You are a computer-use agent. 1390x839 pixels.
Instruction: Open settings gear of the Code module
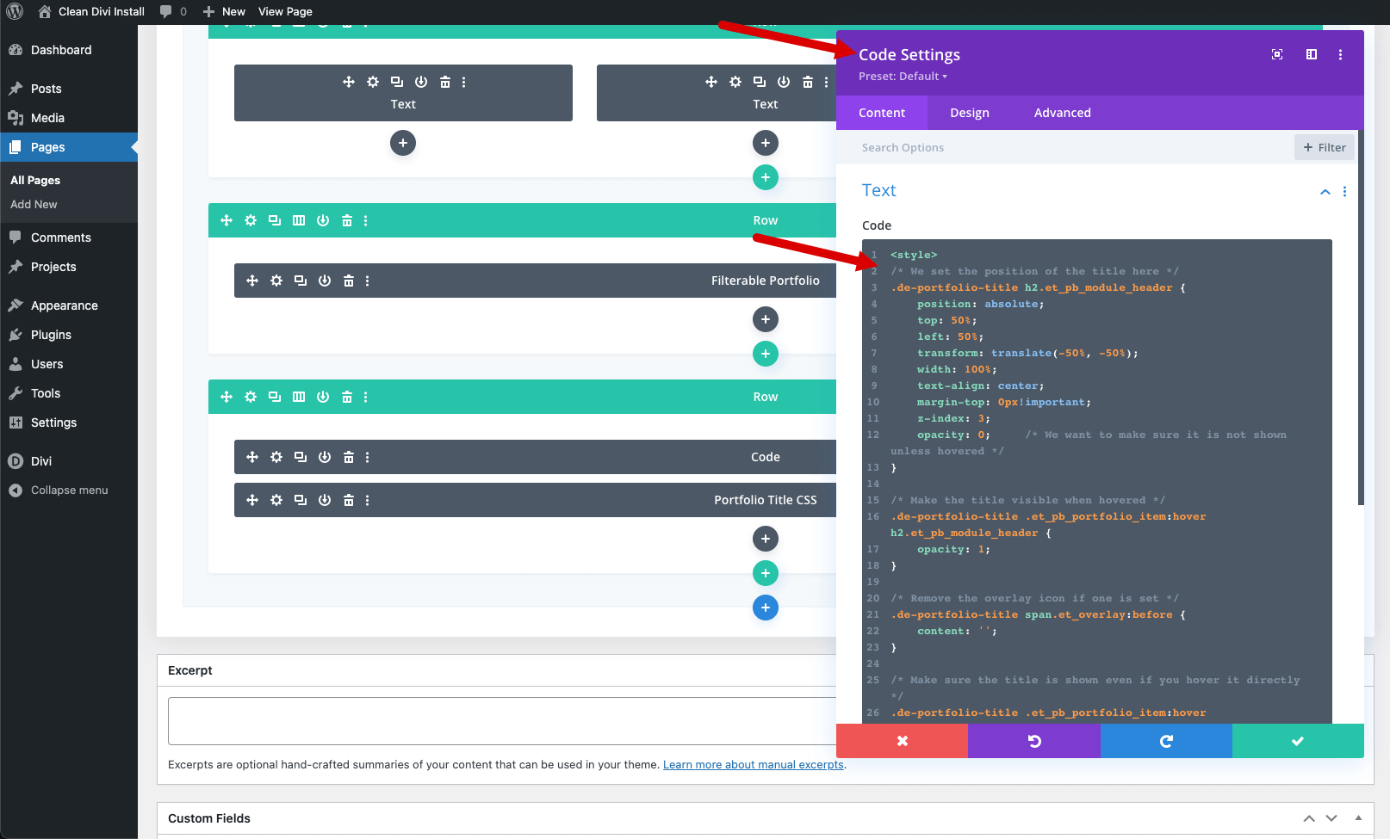[276, 457]
